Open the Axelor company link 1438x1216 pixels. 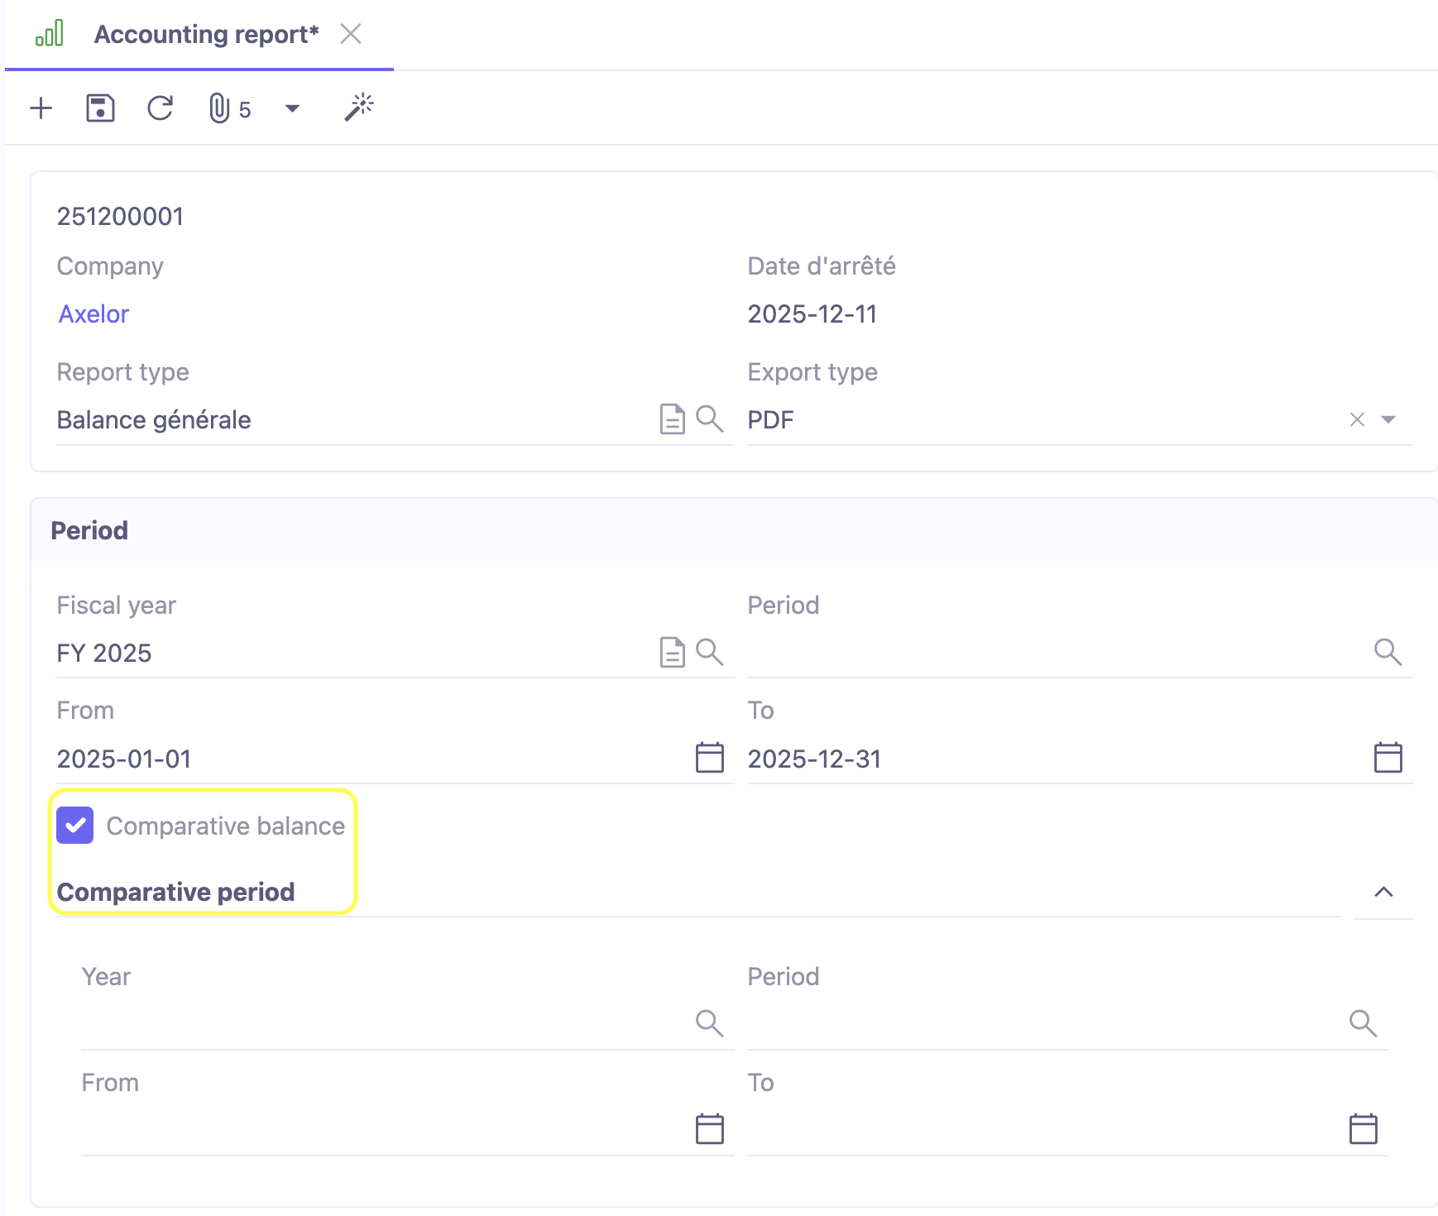tap(93, 314)
